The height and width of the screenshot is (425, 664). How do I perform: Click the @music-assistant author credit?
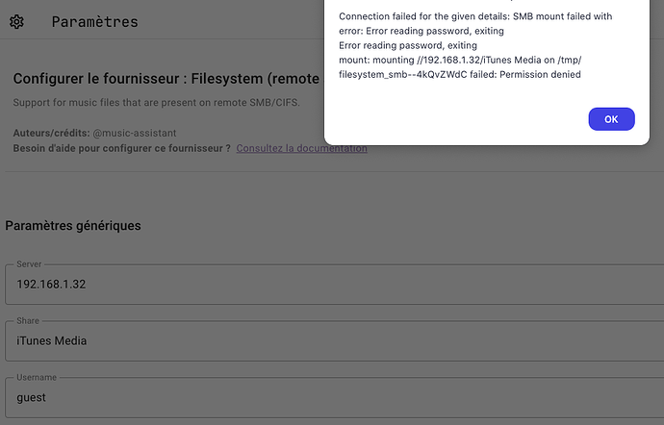[134, 133]
